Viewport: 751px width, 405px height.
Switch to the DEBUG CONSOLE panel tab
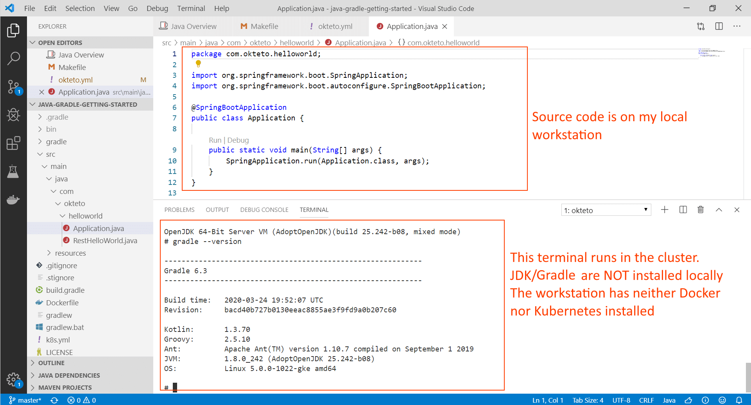pyautogui.click(x=264, y=210)
